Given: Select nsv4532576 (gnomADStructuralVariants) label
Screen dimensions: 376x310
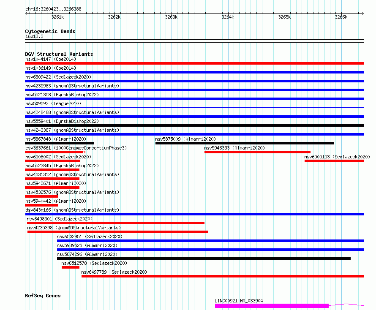Looking at the screenshot, I should 72,192.
